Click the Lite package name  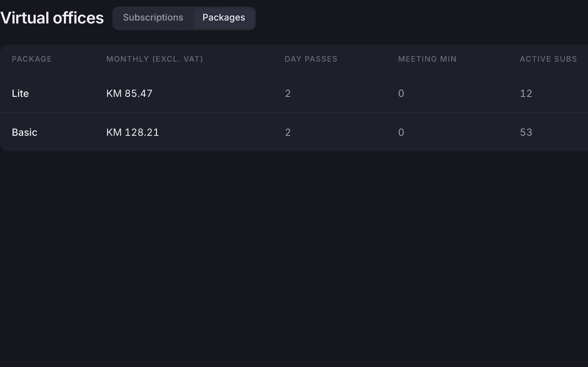point(20,94)
